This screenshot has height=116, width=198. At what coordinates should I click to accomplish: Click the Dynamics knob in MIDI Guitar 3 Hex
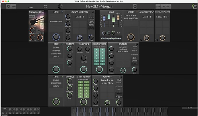click(32, 30)
